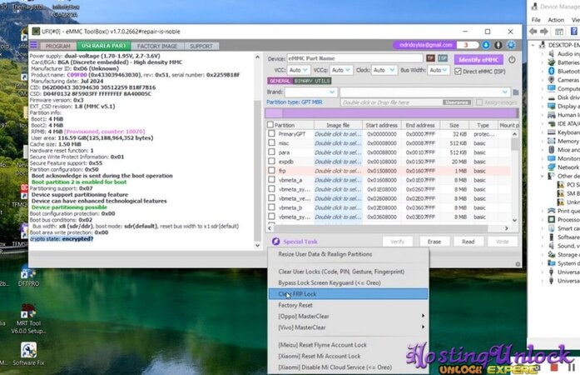The height and width of the screenshot is (375, 580).
Task: Tick the PrimaryGPT partition checkbox
Action: (x=271, y=133)
